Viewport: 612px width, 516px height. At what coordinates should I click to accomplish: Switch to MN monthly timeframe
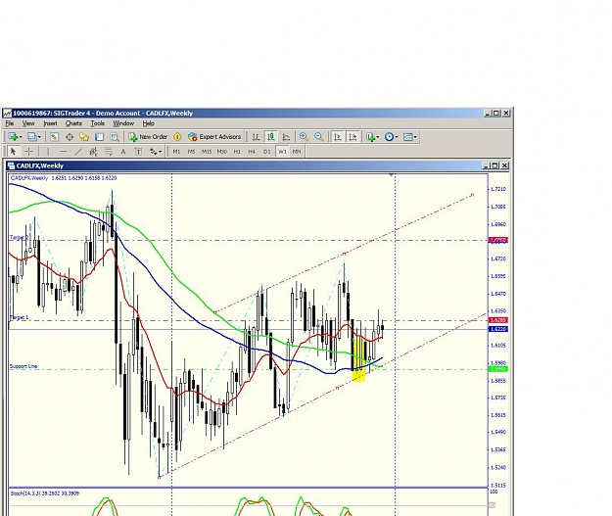(297, 152)
